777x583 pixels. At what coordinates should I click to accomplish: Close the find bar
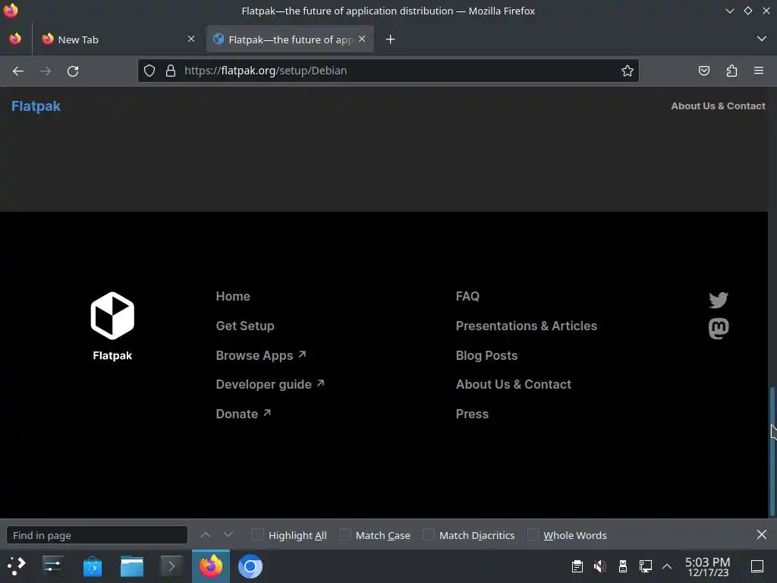(762, 534)
